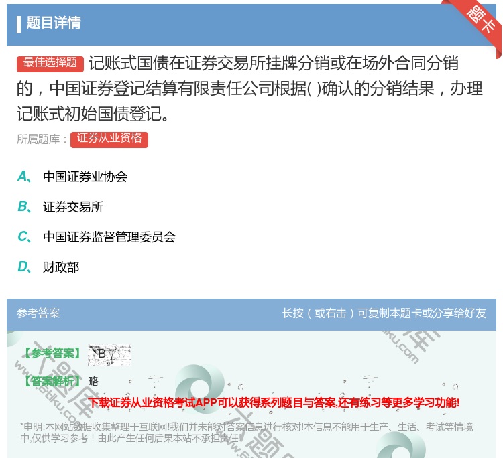Viewport: 503px width, 458px height.
Task: Click the 长按（或右击）可复制本题卡 hint text
Action: point(384,313)
